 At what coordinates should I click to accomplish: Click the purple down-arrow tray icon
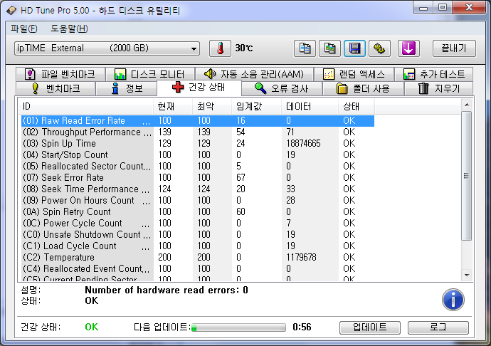[x=408, y=48]
